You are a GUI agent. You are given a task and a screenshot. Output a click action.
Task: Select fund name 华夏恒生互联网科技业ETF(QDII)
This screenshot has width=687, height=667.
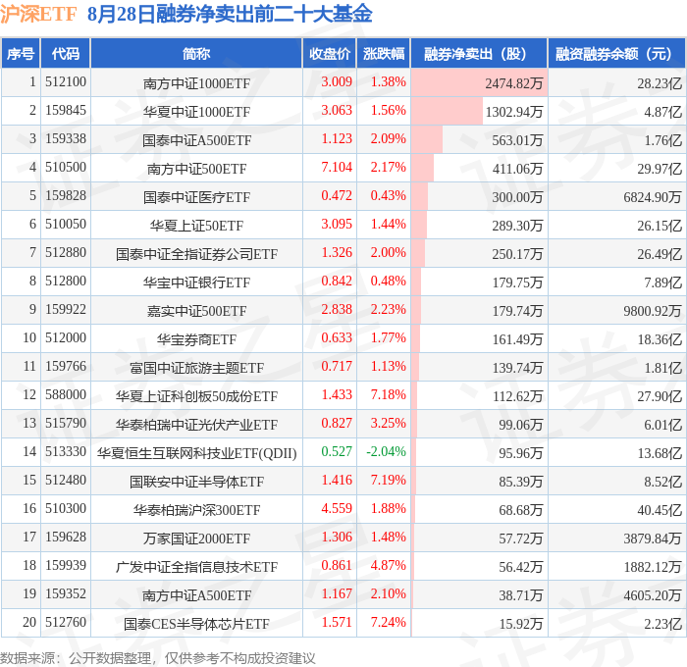[x=196, y=453]
